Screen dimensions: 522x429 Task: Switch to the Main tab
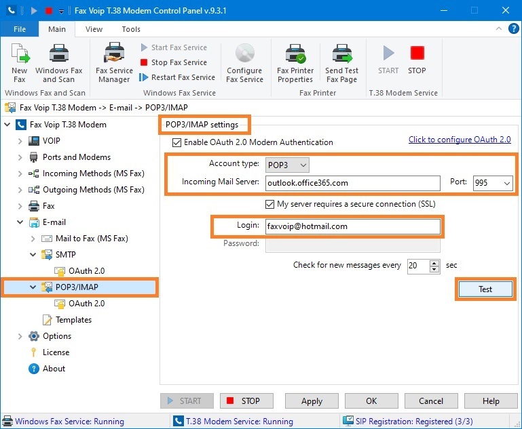[x=57, y=29]
